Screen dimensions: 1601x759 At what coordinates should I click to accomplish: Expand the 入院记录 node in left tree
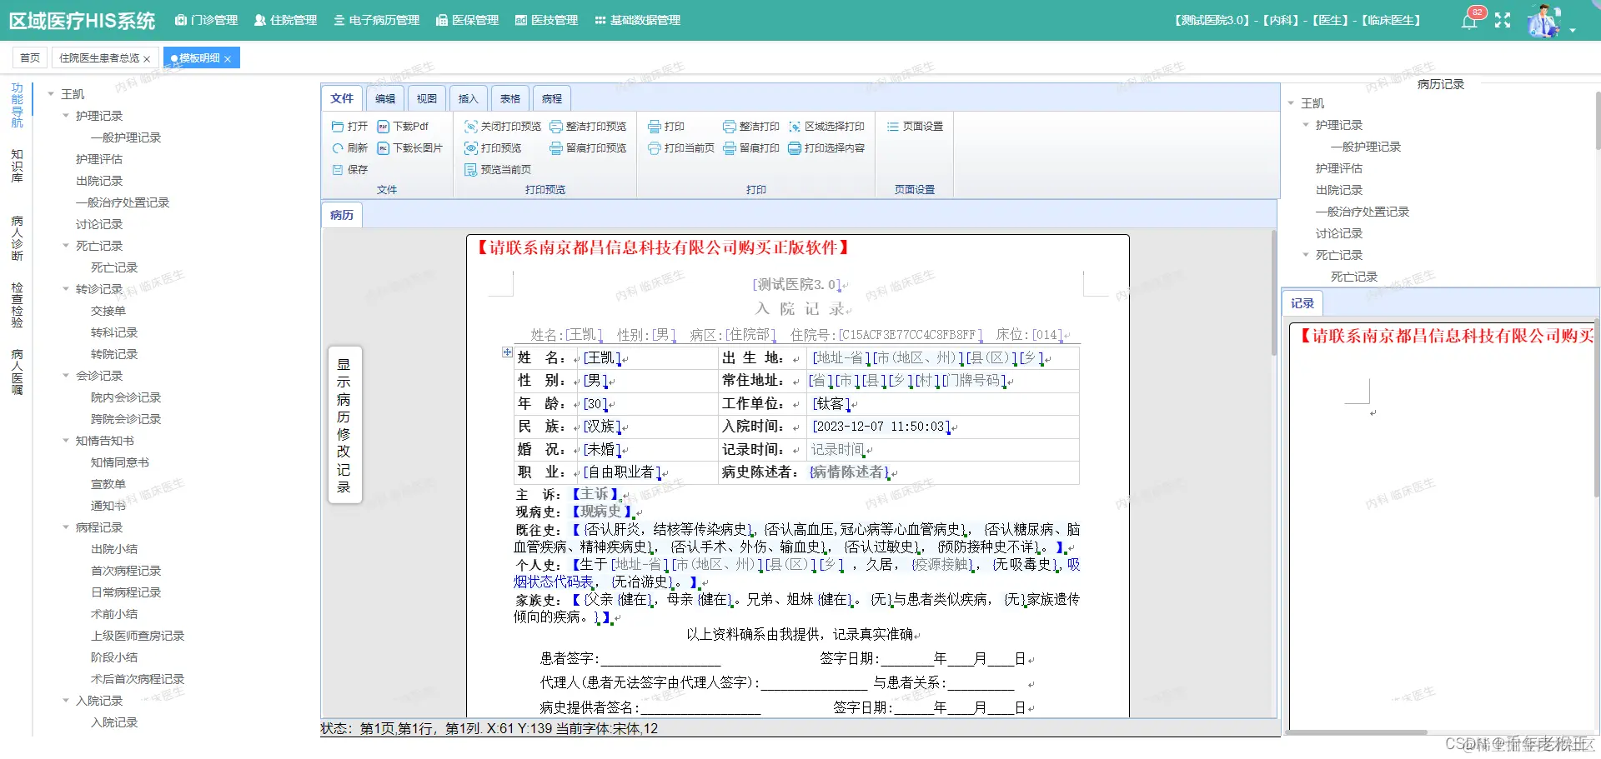tap(68, 700)
